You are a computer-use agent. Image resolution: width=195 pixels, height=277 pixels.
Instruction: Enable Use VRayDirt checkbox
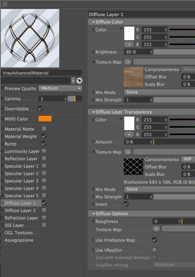(x=155, y=250)
